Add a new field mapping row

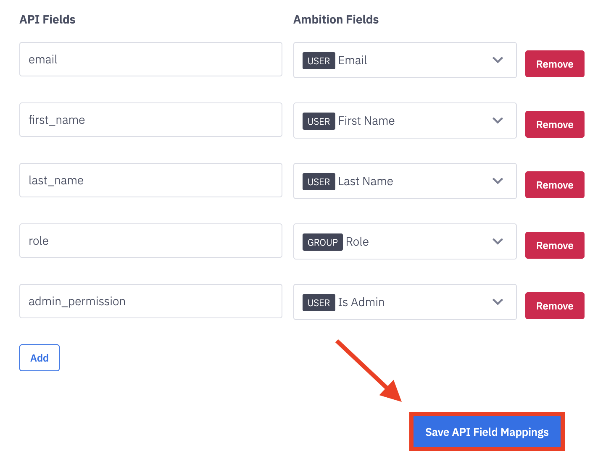[40, 358]
